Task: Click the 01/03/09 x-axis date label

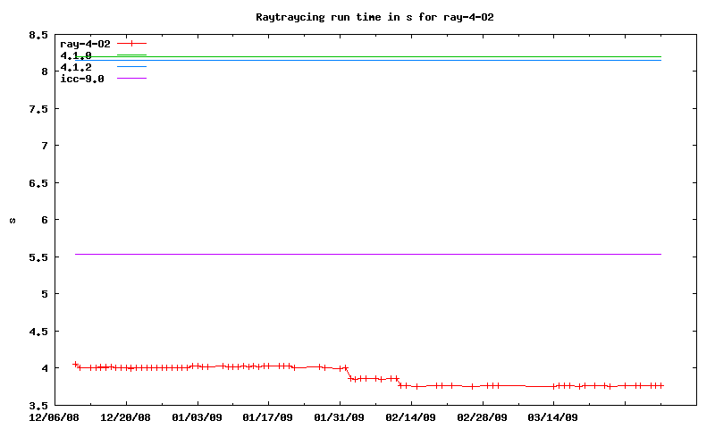Action: tap(197, 416)
